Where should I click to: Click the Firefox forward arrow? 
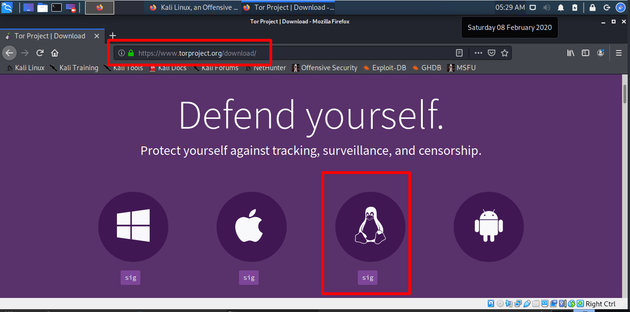tap(25, 53)
